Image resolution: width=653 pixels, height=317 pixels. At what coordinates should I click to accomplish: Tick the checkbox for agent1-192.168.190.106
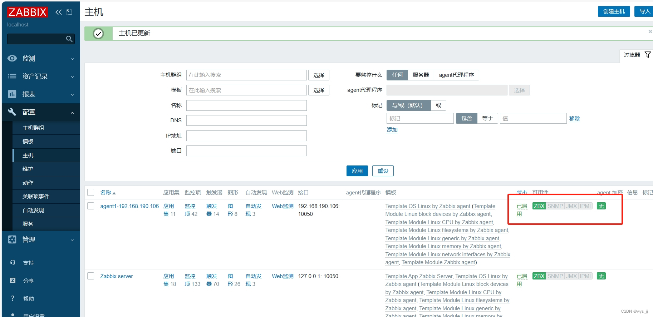[91, 206]
